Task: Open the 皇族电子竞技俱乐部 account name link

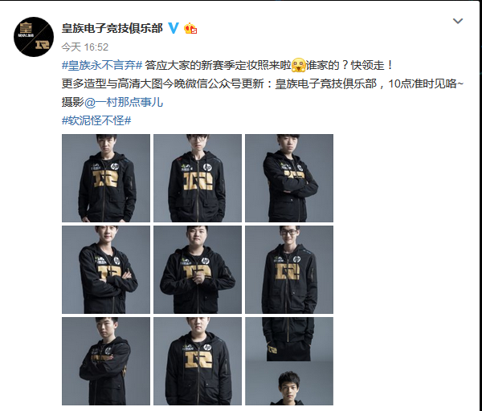Action: (112, 28)
